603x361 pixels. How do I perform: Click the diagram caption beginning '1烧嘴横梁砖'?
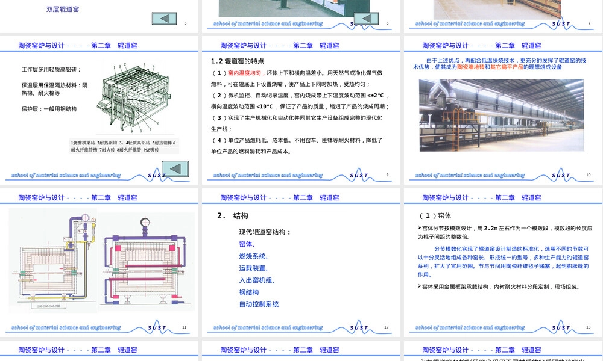(x=124, y=146)
